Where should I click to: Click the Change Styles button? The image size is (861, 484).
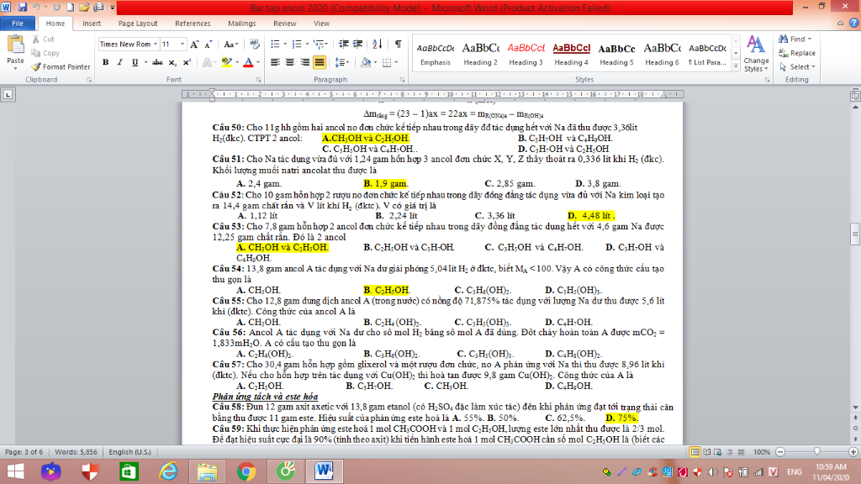click(x=756, y=55)
